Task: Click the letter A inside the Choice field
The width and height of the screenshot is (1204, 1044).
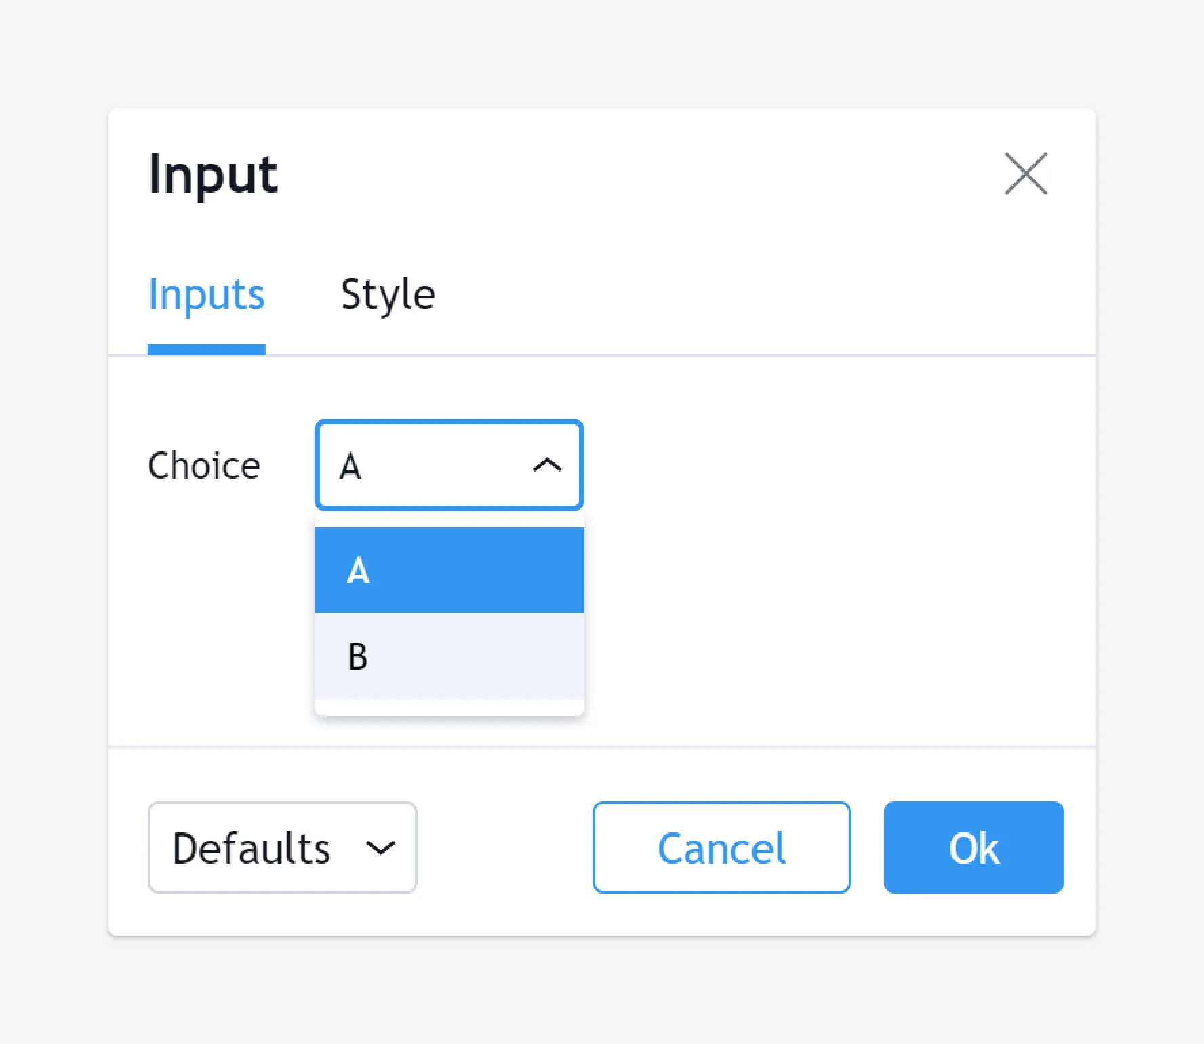Action: (x=350, y=466)
